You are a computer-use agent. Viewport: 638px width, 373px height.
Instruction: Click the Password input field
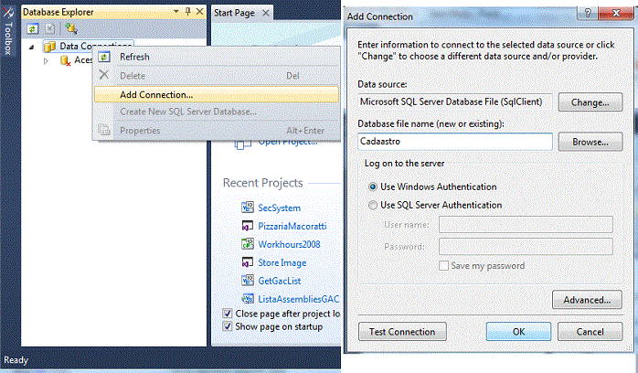(526, 247)
